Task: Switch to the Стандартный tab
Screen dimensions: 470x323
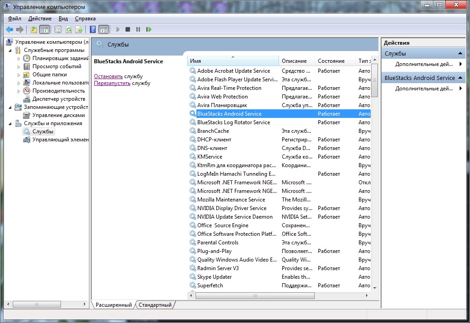Action: (x=155, y=305)
